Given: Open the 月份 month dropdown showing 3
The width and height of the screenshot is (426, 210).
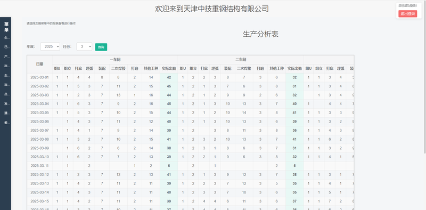Looking at the screenshot, I should pyautogui.click(x=84, y=46).
